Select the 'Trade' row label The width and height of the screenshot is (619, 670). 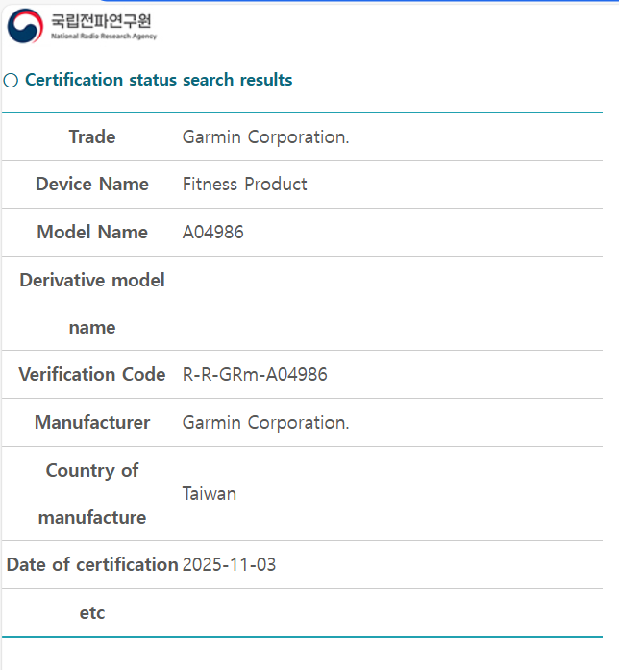point(92,137)
